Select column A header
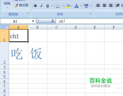This screenshot has height=96, width=123. 18,27
